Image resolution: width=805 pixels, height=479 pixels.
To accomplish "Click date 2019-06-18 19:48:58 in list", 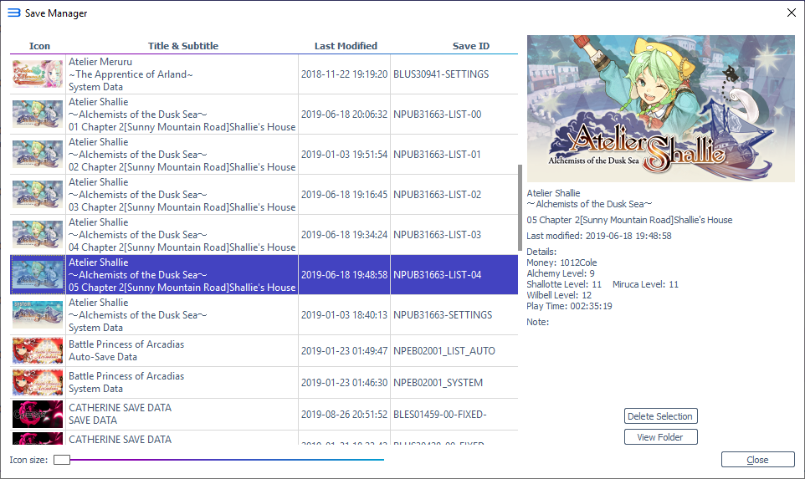I will tap(344, 274).
